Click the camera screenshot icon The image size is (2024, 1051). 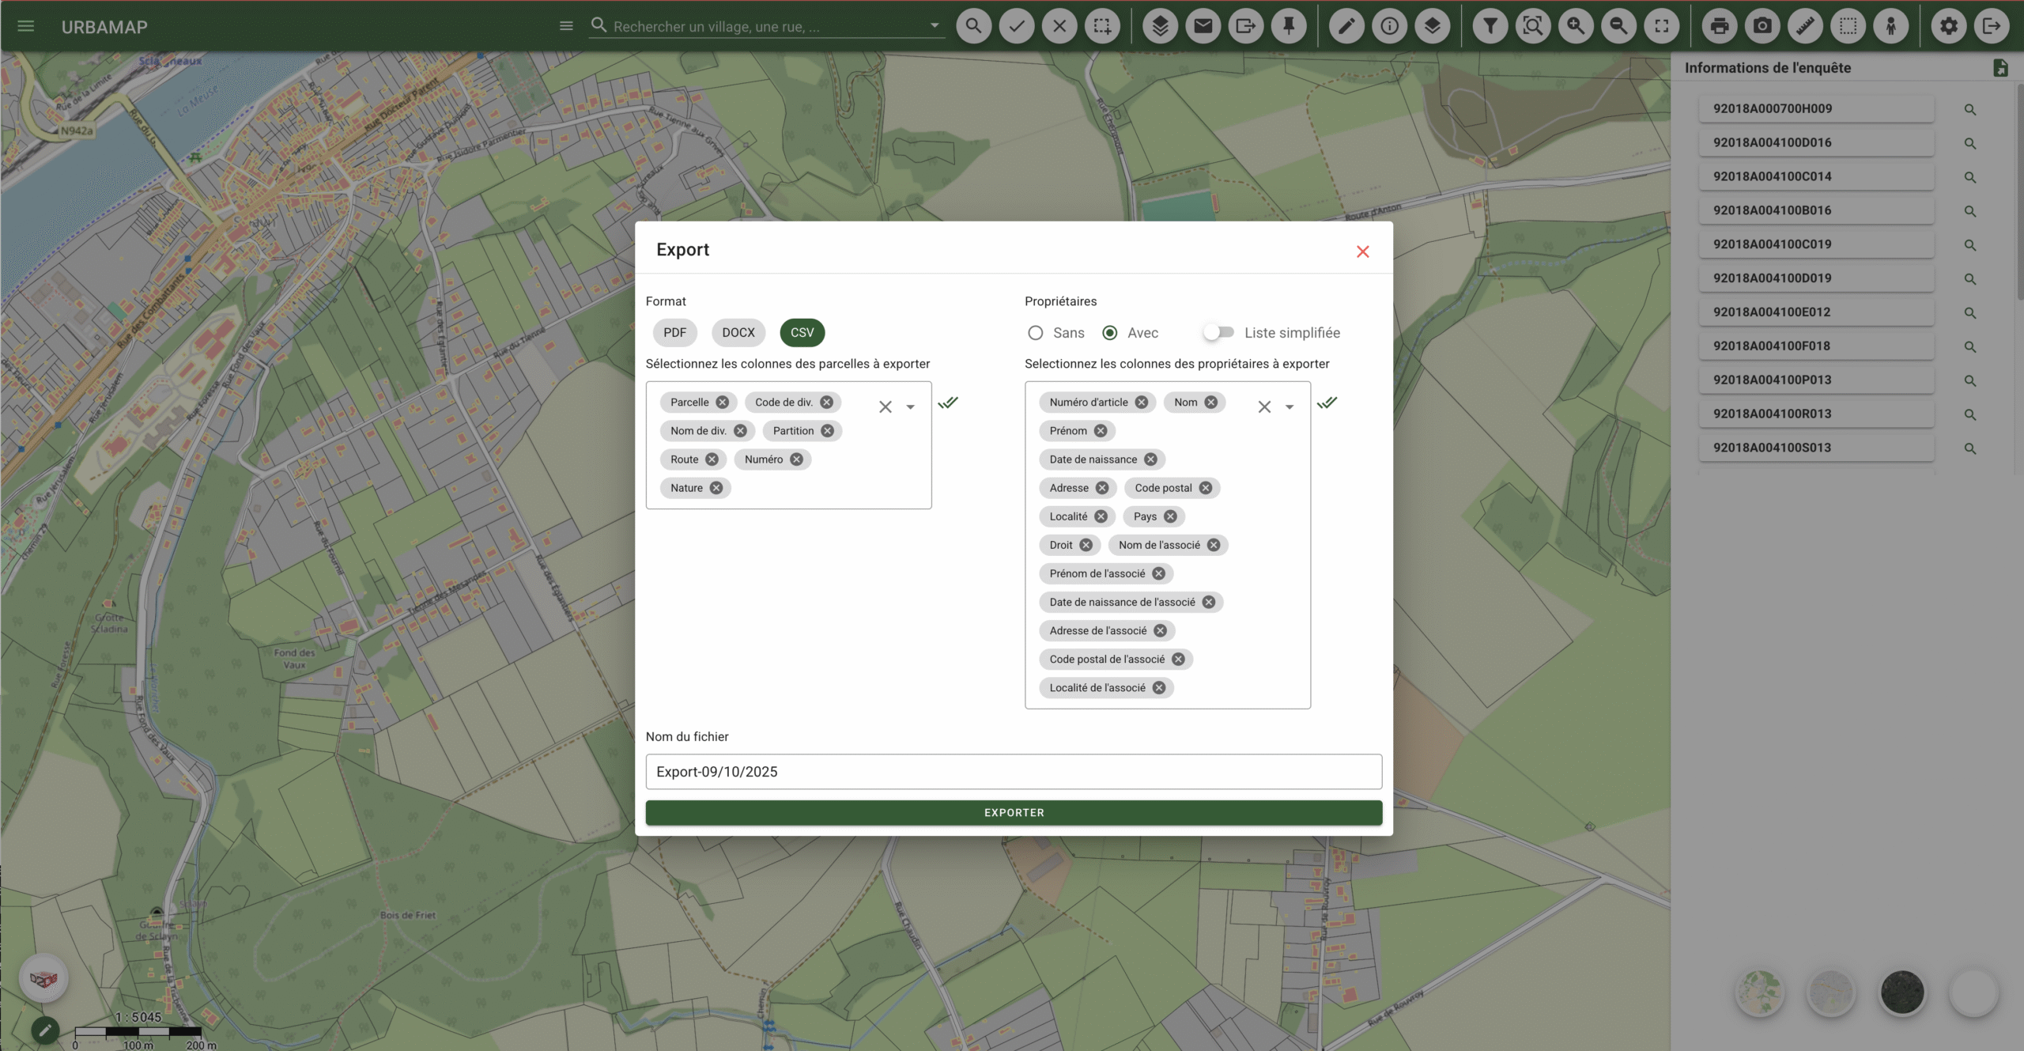[1762, 26]
